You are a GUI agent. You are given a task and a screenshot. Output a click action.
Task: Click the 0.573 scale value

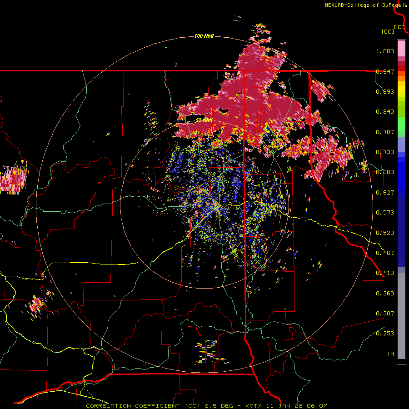click(385, 213)
